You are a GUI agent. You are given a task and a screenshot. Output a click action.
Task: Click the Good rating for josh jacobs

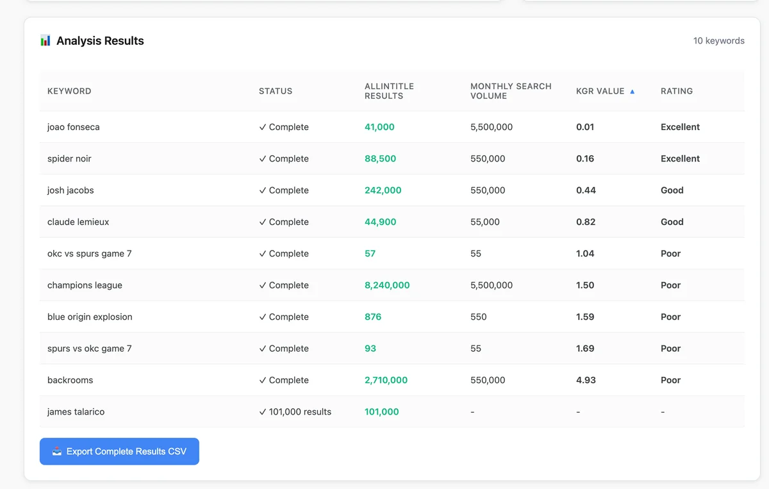tap(672, 190)
